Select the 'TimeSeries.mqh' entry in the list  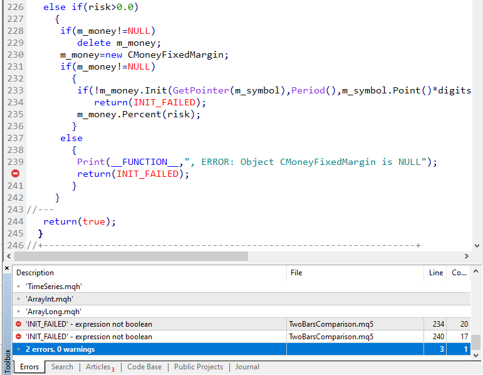[x=54, y=287]
